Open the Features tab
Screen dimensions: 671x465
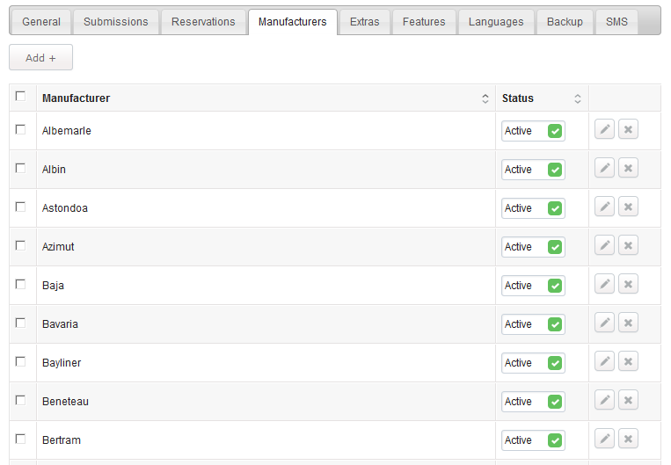(424, 22)
